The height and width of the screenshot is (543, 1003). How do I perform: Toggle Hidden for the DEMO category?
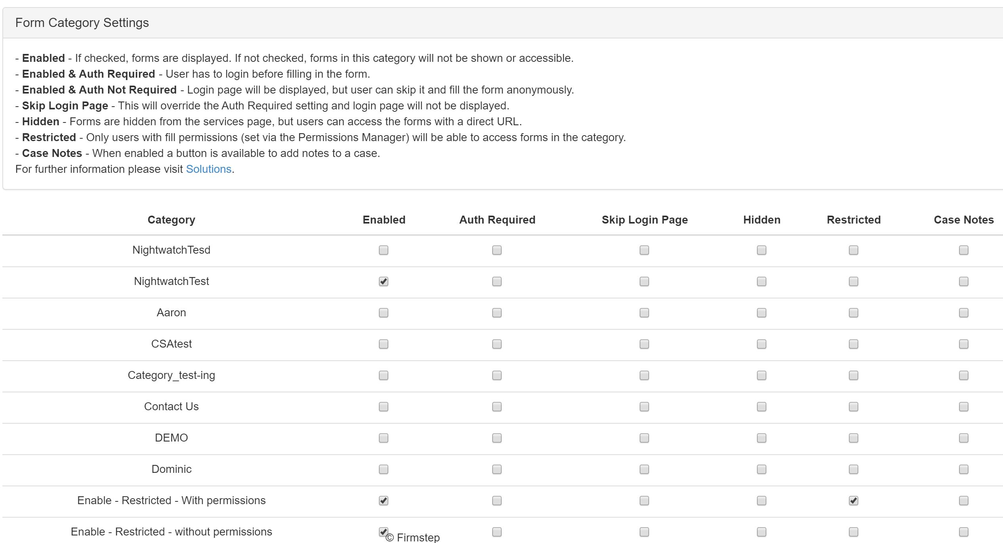click(761, 438)
